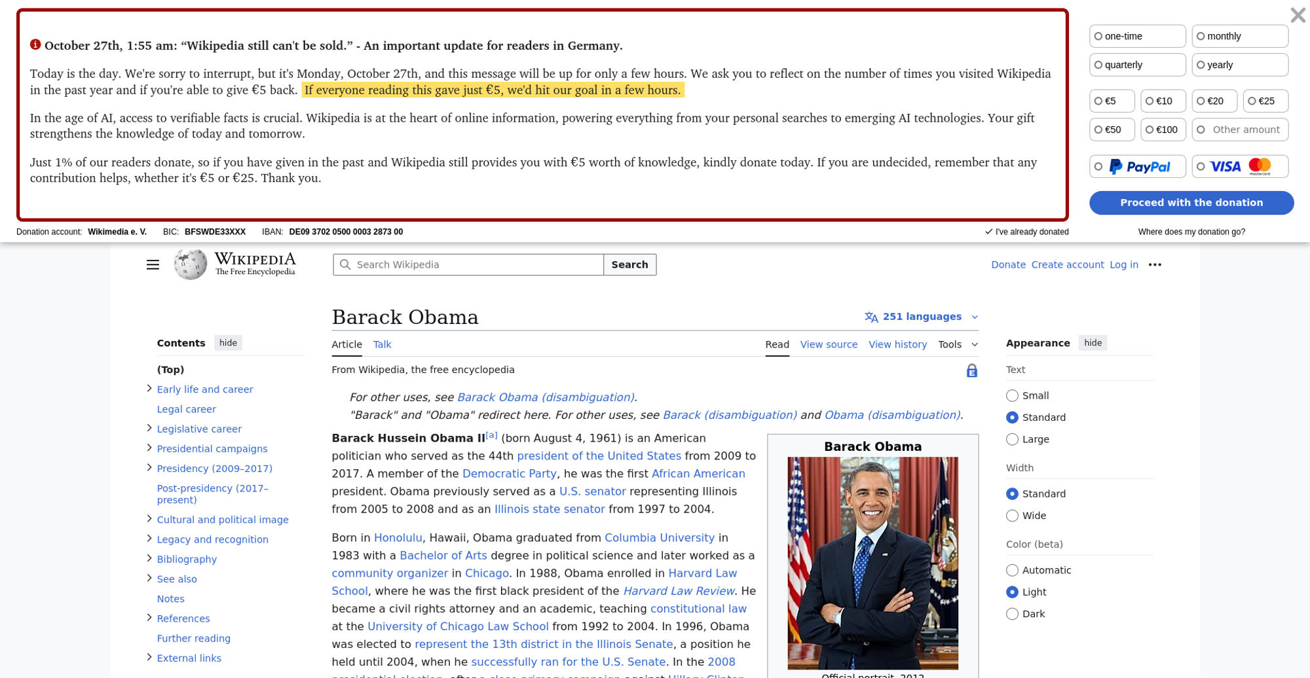Close the donation banner with X
The height and width of the screenshot is (678, 1310).
coord(1298,15)
